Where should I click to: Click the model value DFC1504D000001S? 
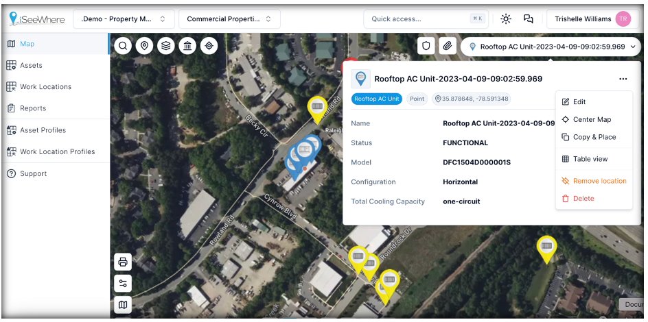476,162
